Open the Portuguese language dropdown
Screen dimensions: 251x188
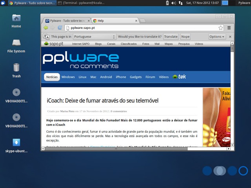[x=95, y=36]
